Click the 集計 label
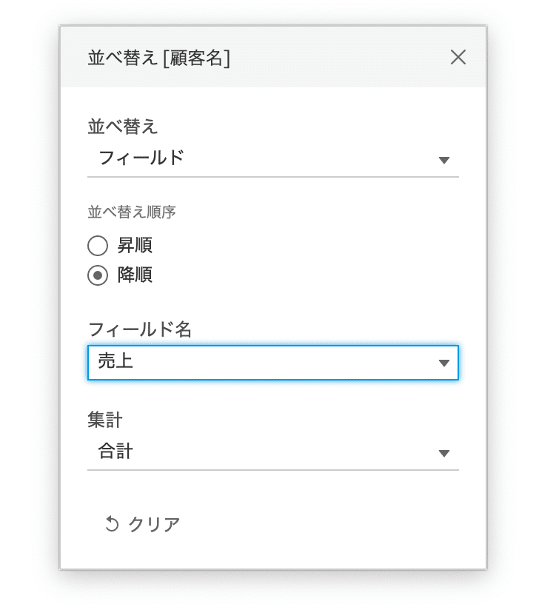This screenshot has height=607, width=536. [x=105, y=420]
